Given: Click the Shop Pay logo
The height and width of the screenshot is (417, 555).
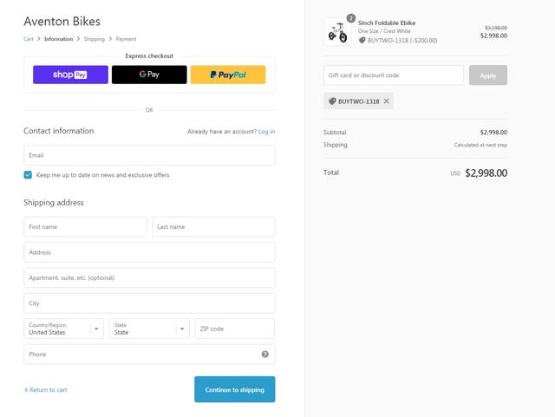Looking at the screenshot, I should point(70,75).
